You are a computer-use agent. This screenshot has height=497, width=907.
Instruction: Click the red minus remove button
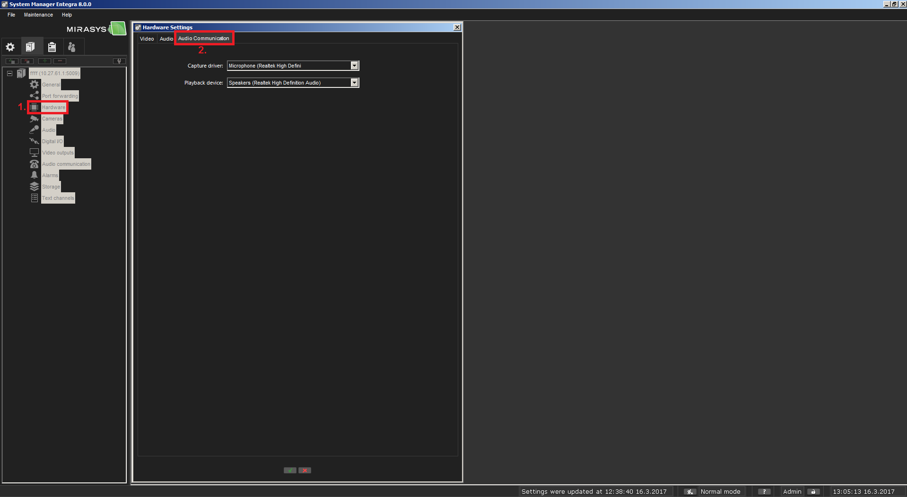click(60, 61)
